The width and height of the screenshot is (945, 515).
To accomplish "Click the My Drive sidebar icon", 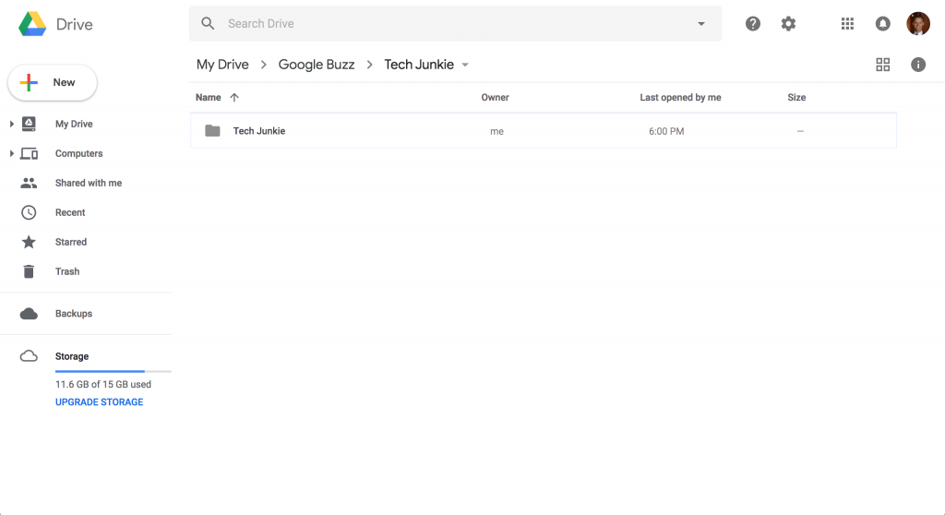I will [29, 124].
